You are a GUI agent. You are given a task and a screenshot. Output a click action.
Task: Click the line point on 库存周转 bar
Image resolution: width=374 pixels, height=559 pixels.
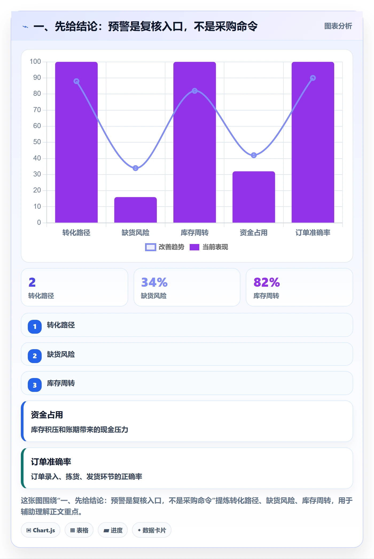195,91
